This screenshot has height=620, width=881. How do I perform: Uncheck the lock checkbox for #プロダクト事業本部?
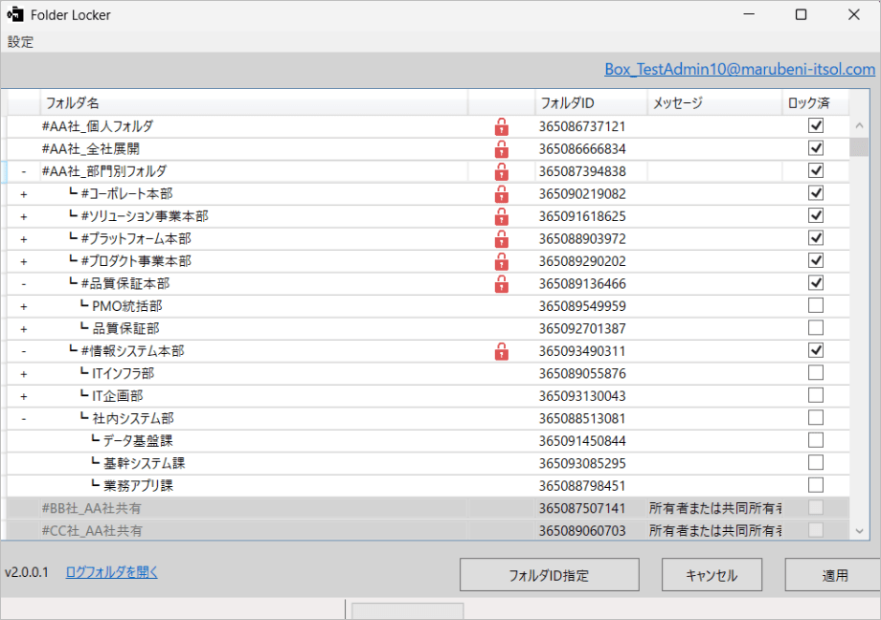(816, 261)
